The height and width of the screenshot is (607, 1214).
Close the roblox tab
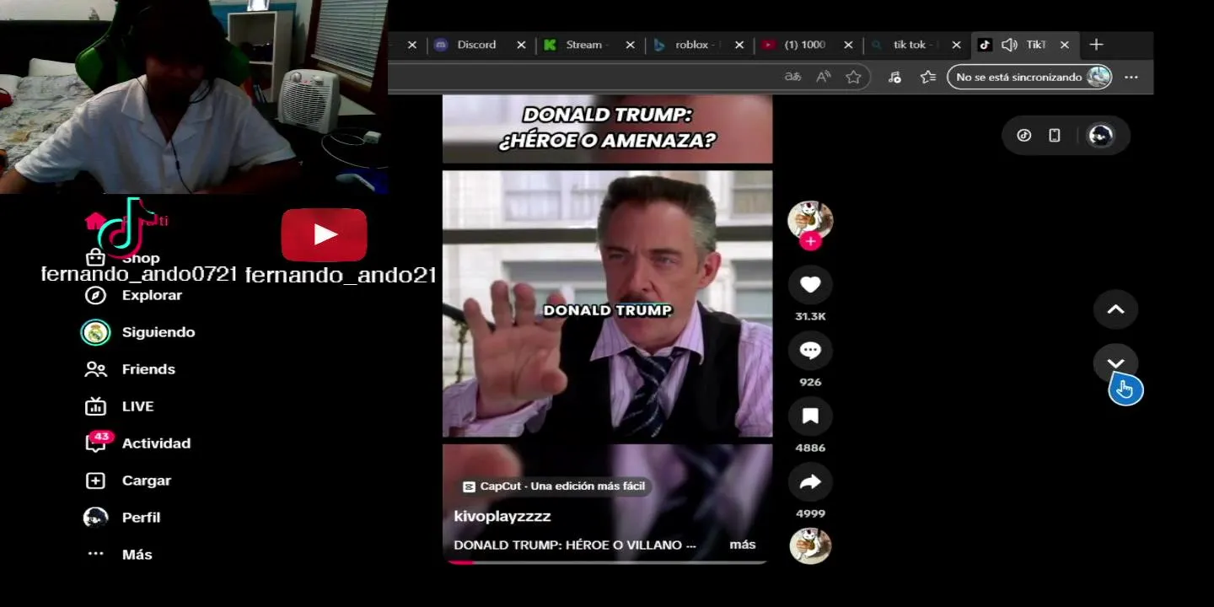739,45
